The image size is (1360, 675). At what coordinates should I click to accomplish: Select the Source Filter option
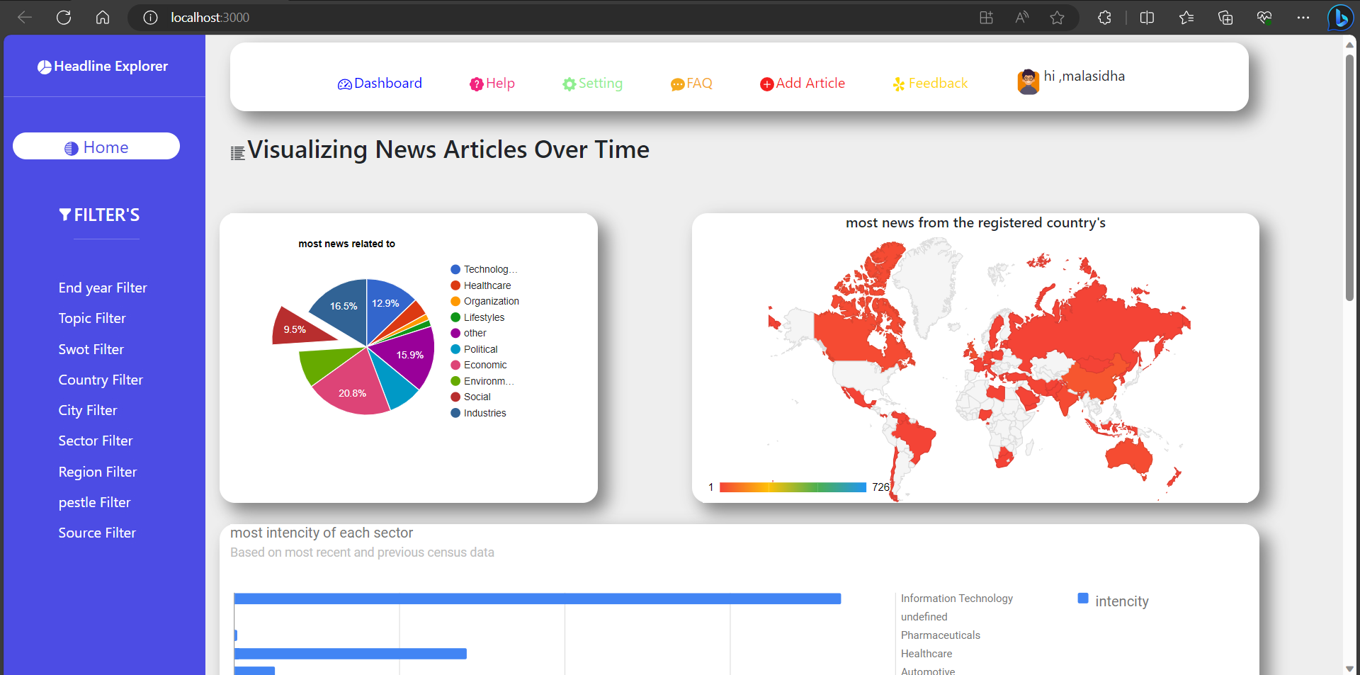(97, 533)
